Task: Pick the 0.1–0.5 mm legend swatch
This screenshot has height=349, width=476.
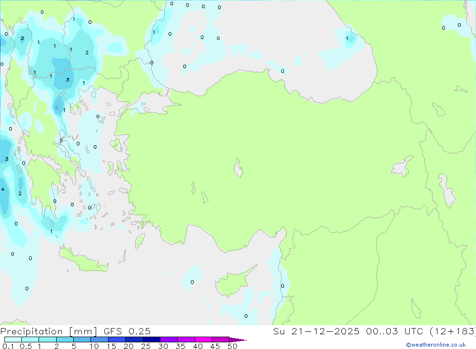Action: (x=13, y=339)
